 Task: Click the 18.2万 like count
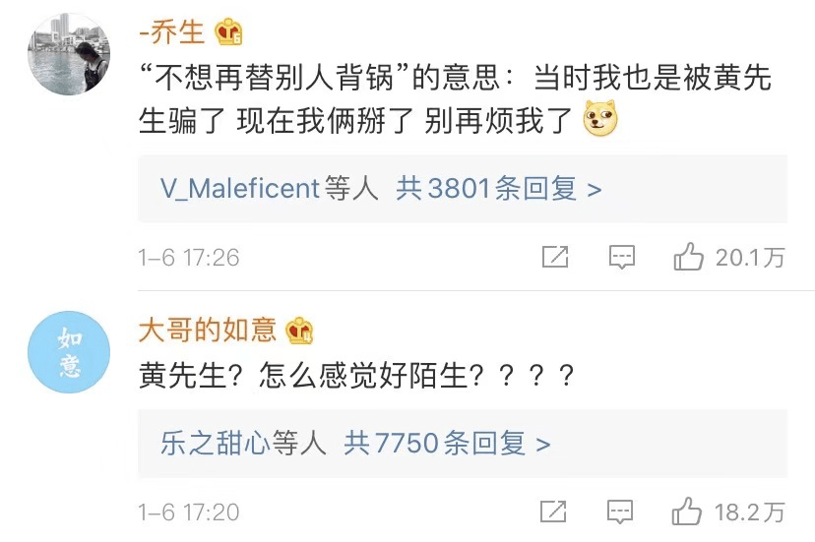point(749,512)
